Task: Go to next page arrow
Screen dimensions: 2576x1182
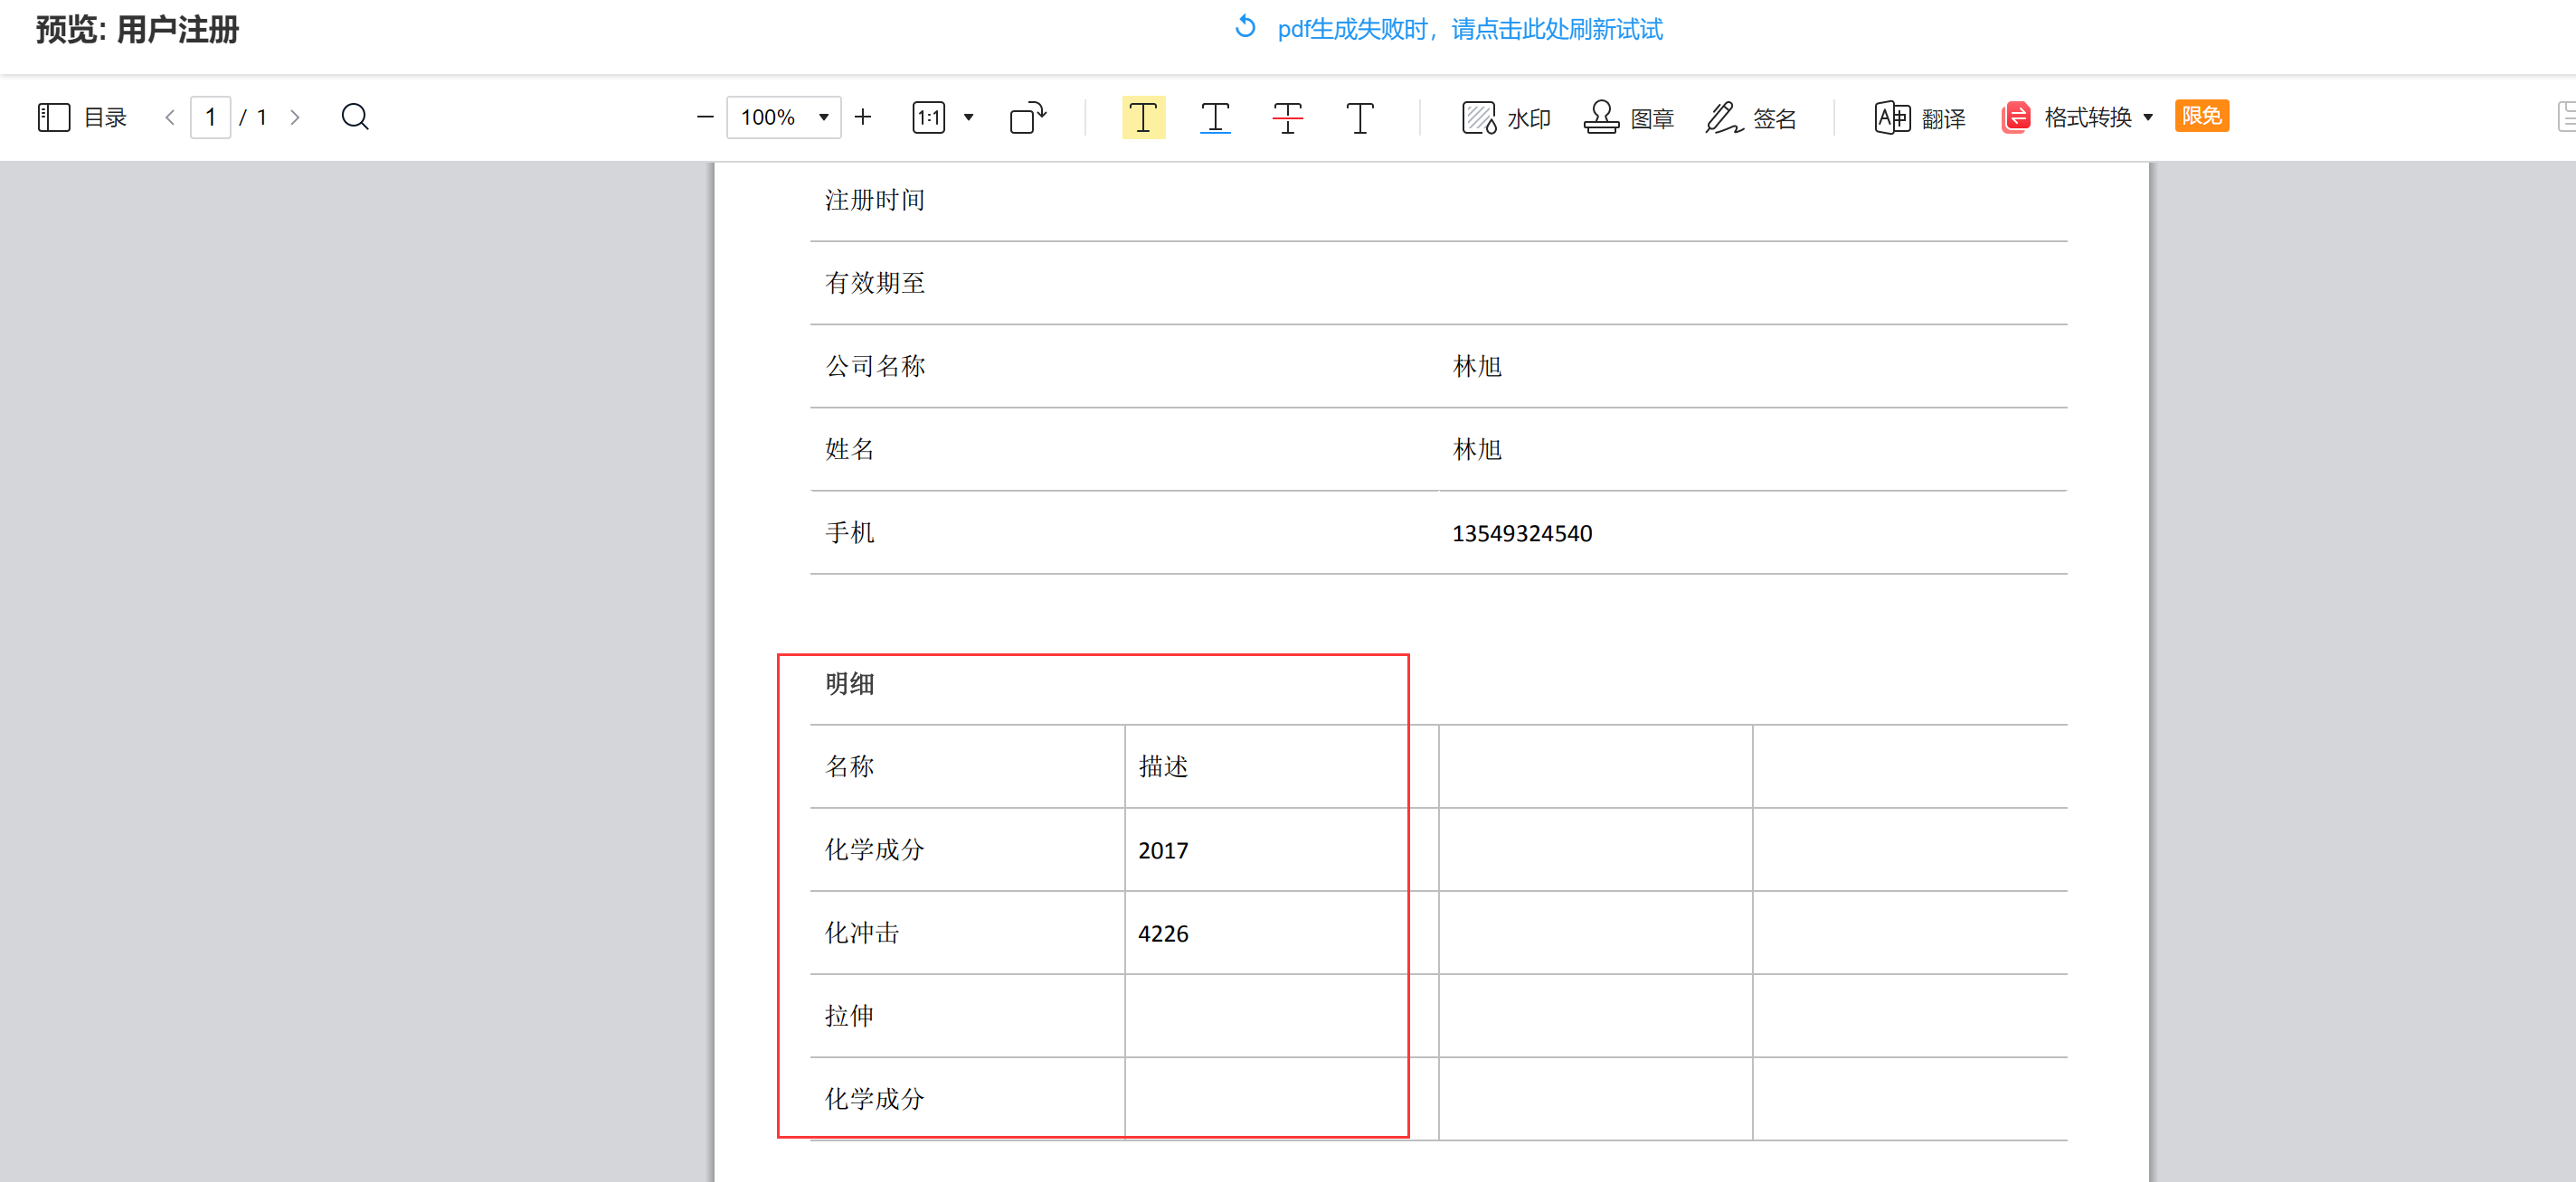Action: [294, 117]
